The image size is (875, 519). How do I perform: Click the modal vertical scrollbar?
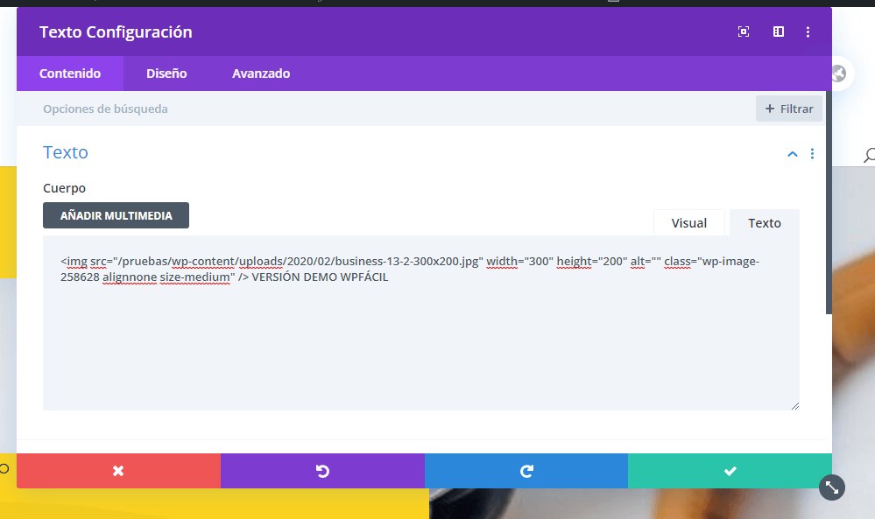(829, 202)
